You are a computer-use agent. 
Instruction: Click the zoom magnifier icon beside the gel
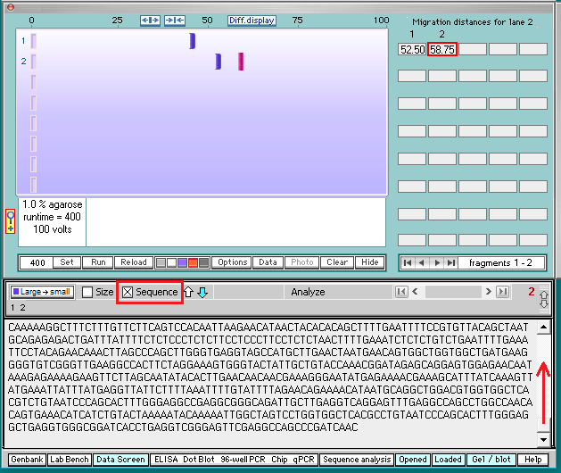10,221
